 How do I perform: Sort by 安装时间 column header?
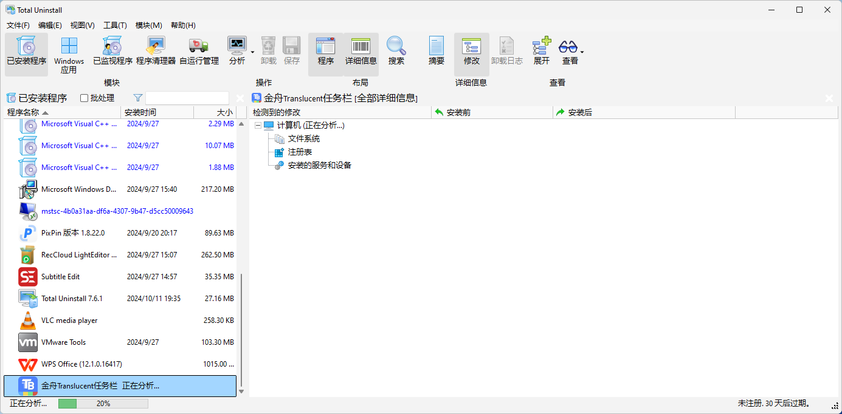tap(157, 112)
